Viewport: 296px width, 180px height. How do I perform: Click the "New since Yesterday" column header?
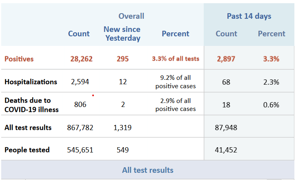coord(123,34)
